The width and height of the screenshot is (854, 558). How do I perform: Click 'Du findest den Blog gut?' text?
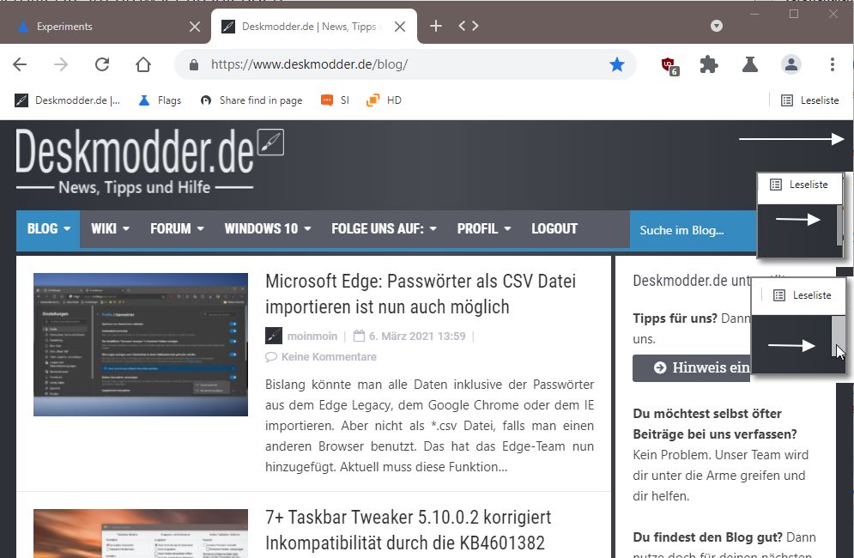click(x=707, y=537)
